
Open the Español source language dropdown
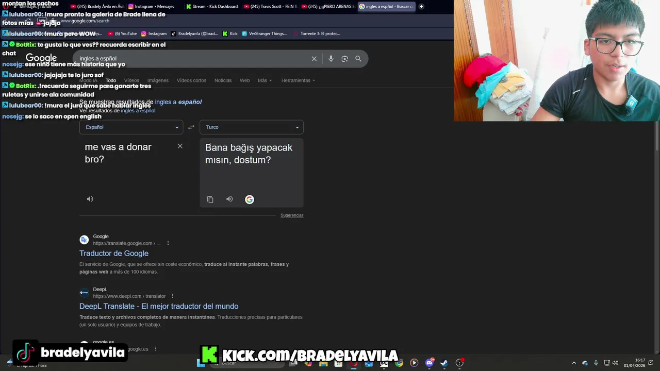[x=131, y=127]
